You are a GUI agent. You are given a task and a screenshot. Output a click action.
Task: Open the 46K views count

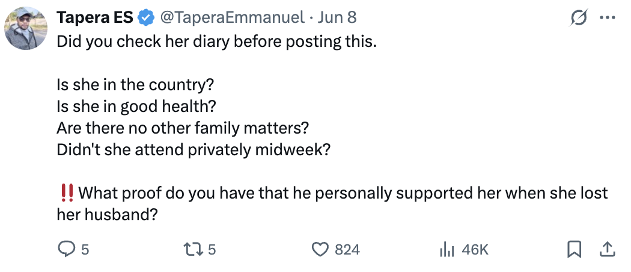pos(475,250)
